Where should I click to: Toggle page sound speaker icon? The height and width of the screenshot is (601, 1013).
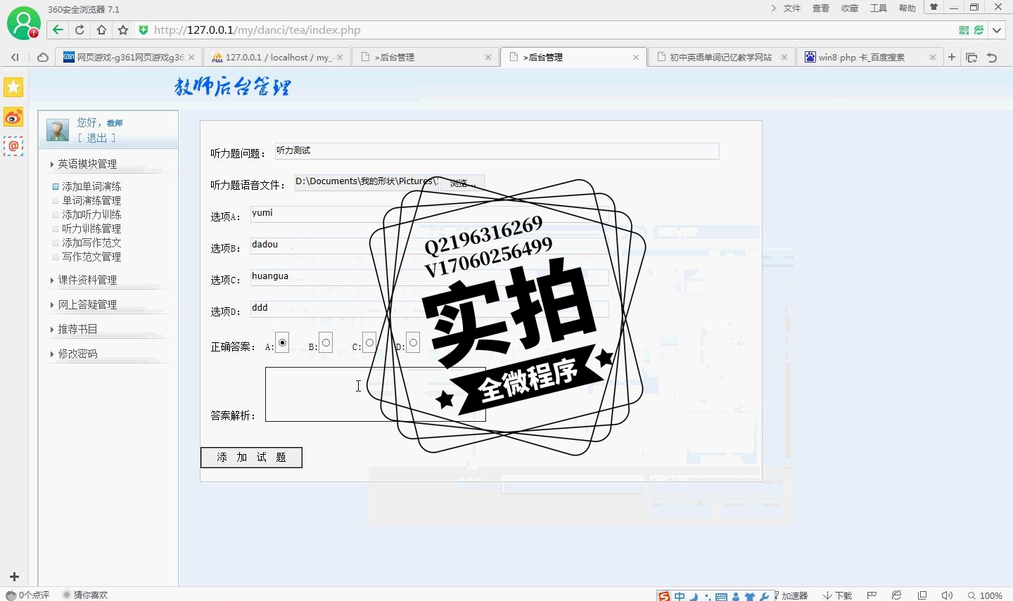click(x=947, y=595)
